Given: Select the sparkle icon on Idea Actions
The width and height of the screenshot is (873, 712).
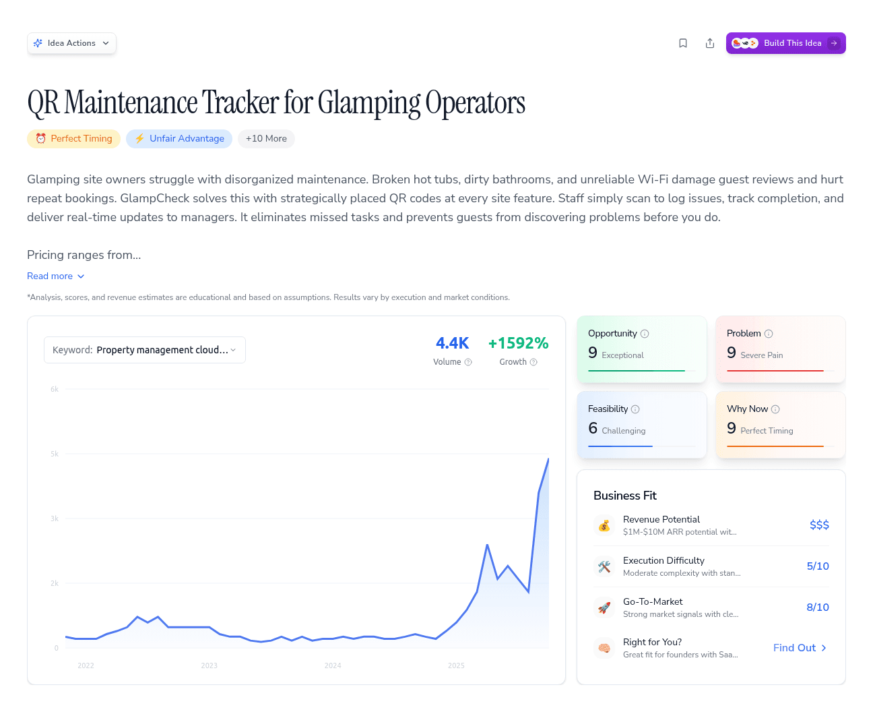Looking at the screenshot, I should coord(38,42).
